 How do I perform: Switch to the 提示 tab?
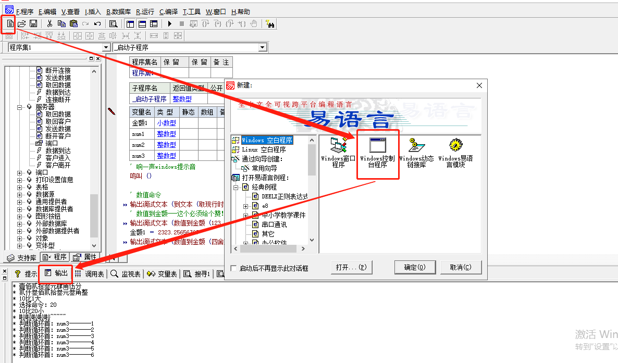(26, 274)
